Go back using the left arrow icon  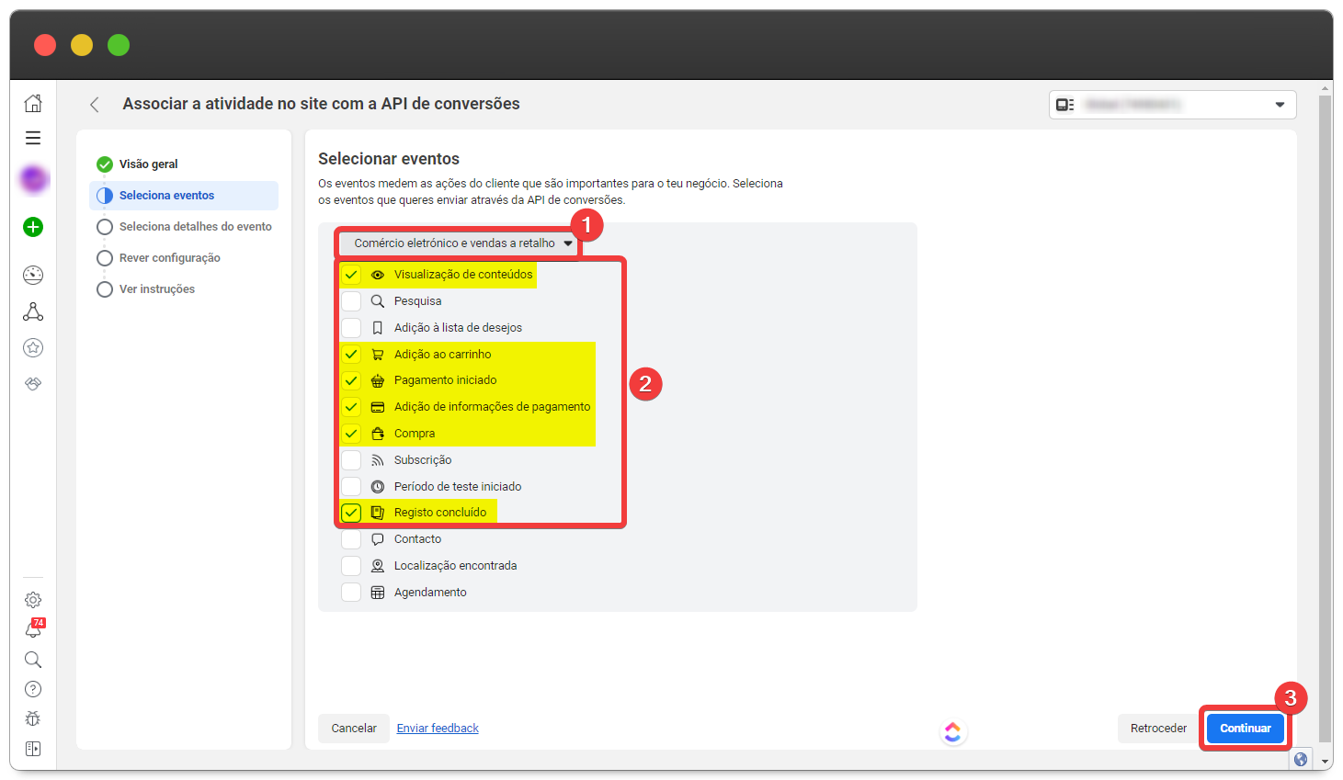[x=95, y=105]
